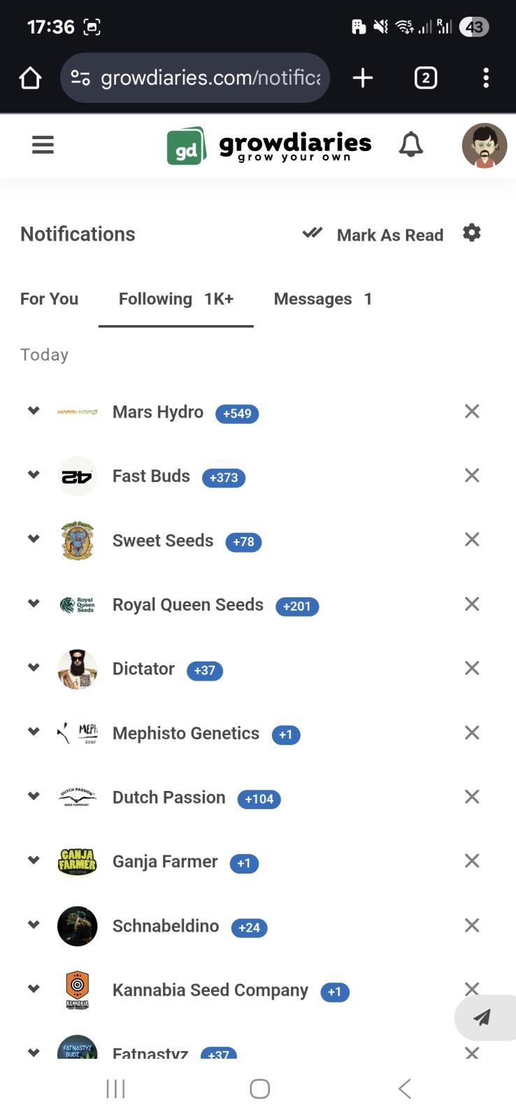
Task: Switch to the Messages tab
Action: coord(322,299)
